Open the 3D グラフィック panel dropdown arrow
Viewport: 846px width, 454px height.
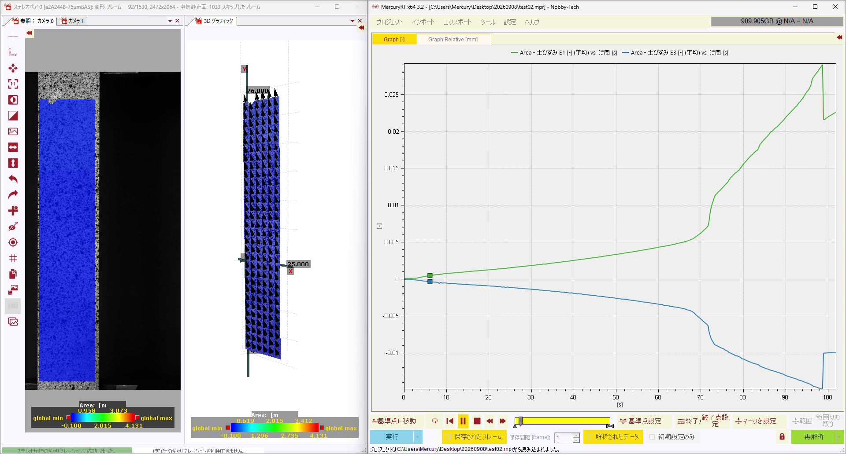pos(352,21)
